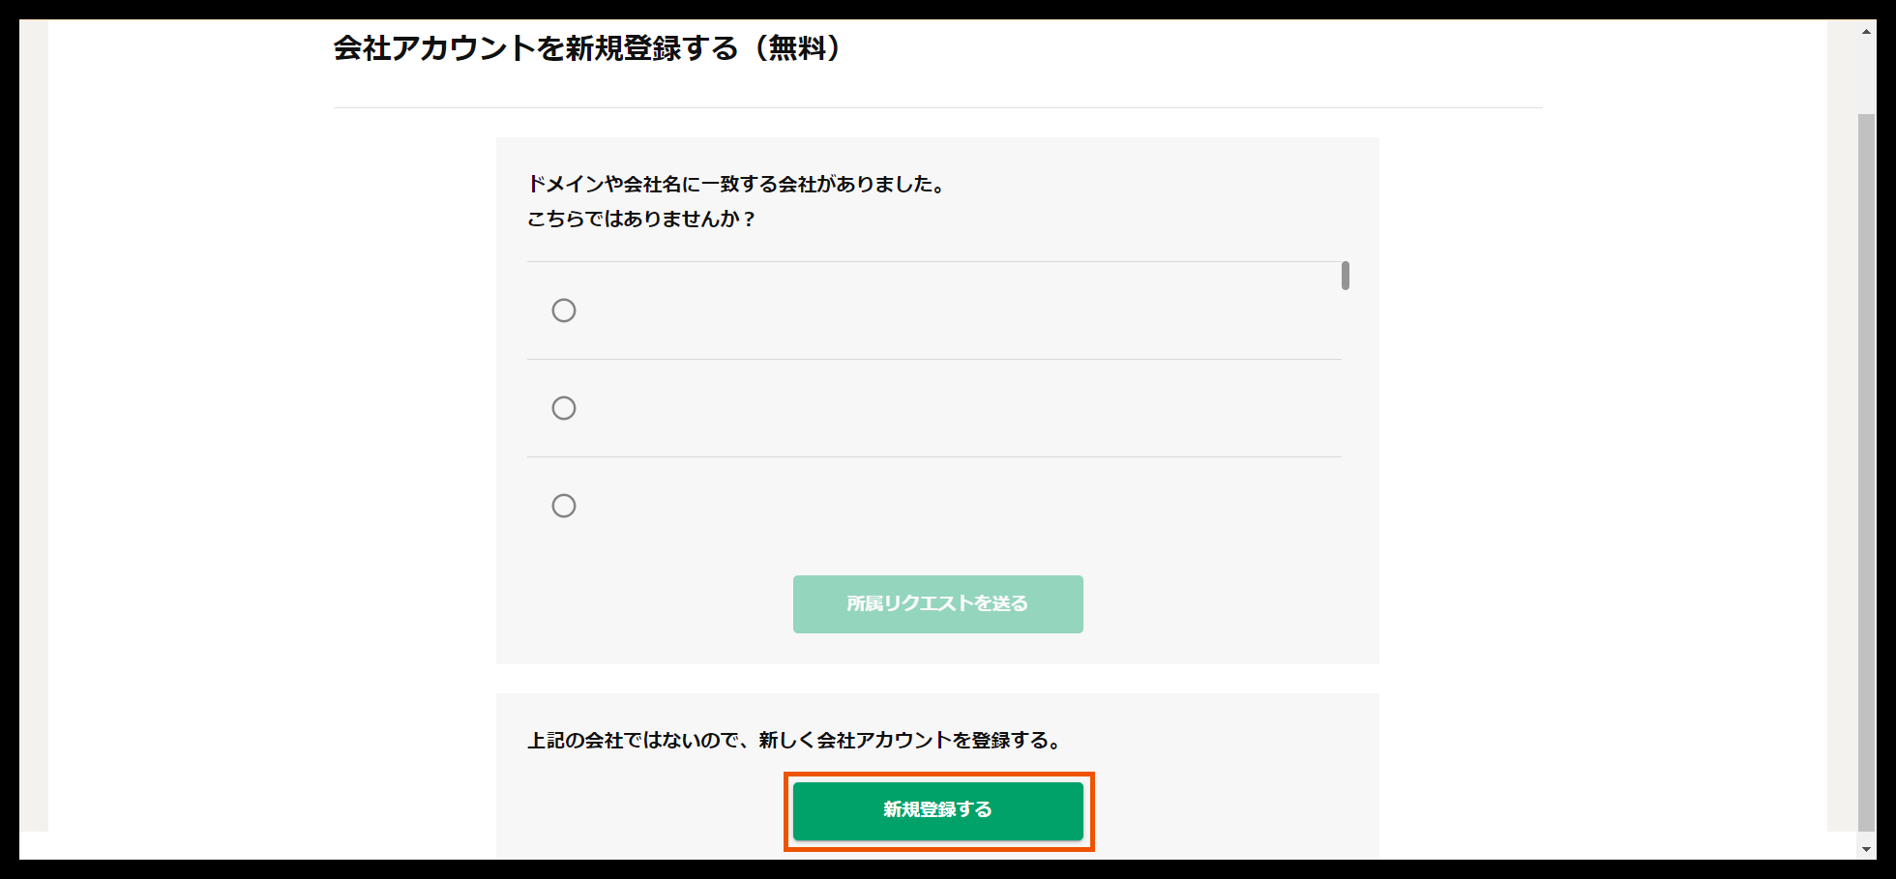Select the first company radio button
Screen dimensions: 1896x879
pyautogui.click(x=564, y=310)
